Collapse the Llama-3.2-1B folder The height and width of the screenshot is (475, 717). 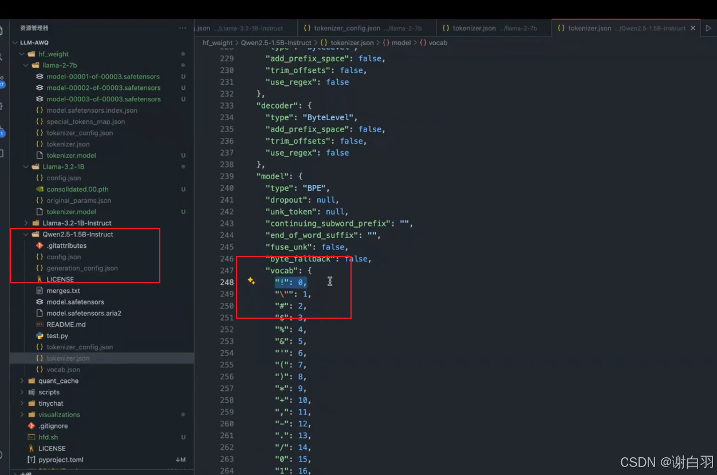click(26, 167)
